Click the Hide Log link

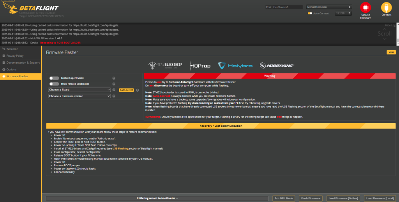(390, 25)
